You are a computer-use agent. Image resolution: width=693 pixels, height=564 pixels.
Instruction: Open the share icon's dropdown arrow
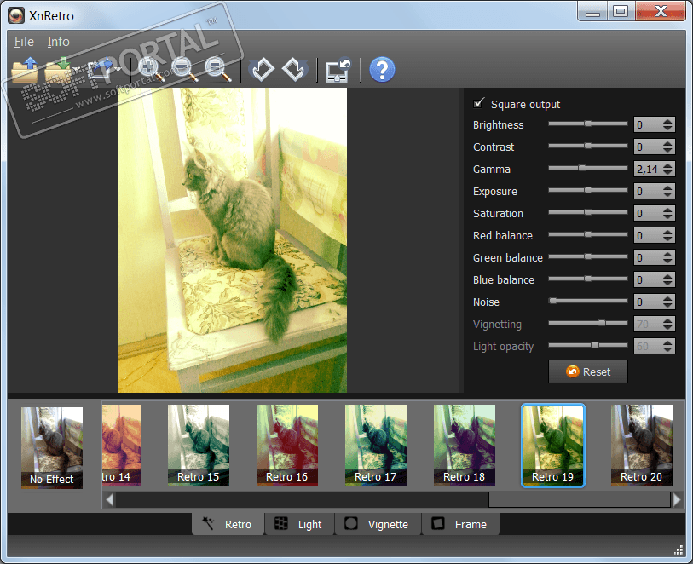(x=118, y=70)
